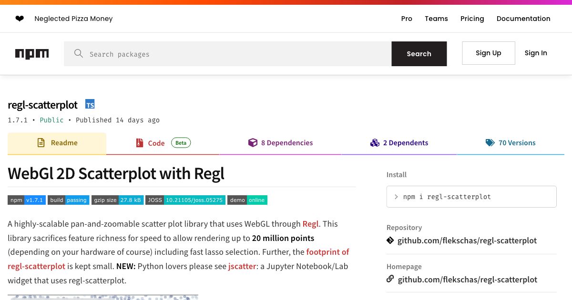Viewport: 572px width, 300px height.
Task: Click the heart icon next to Neglected Pizza Money
Action: (x=20, y=19)
